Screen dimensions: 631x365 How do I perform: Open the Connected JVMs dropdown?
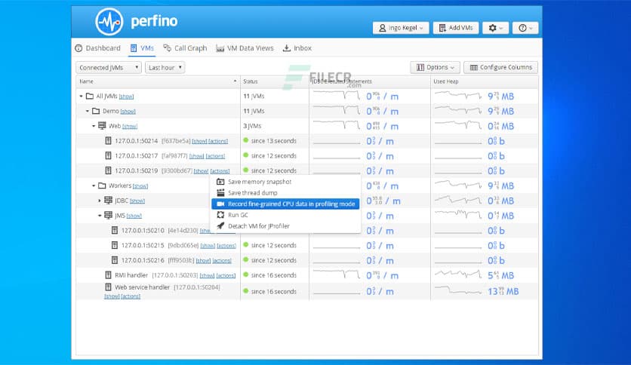click(x=109, y=68)
